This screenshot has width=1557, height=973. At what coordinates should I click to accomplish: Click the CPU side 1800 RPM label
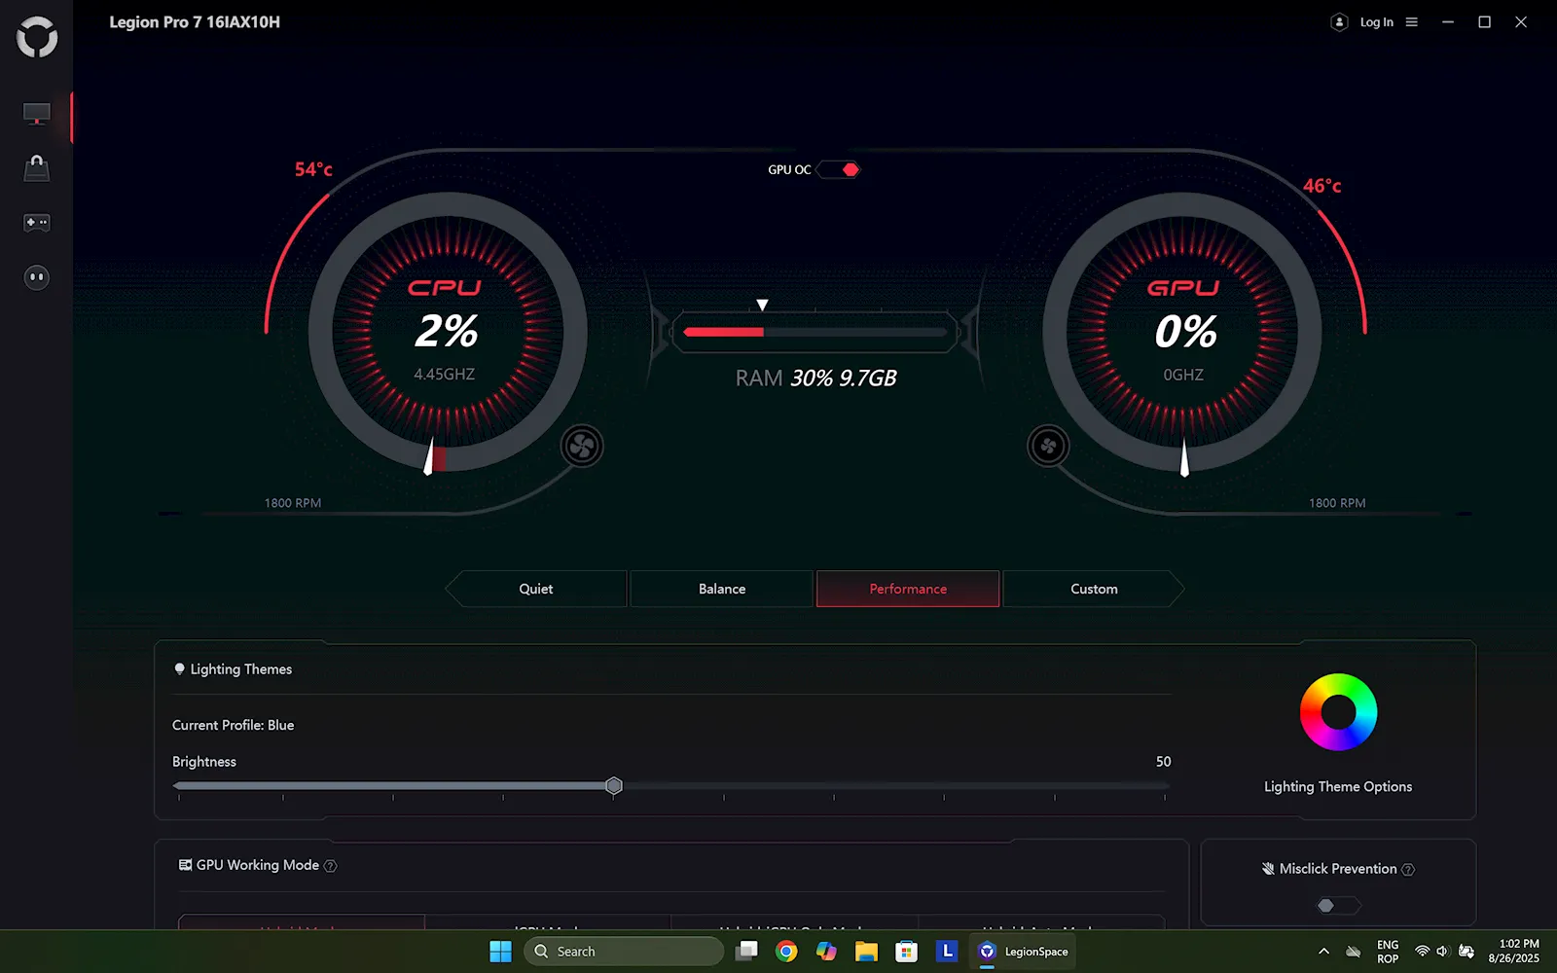pos(293,503)
